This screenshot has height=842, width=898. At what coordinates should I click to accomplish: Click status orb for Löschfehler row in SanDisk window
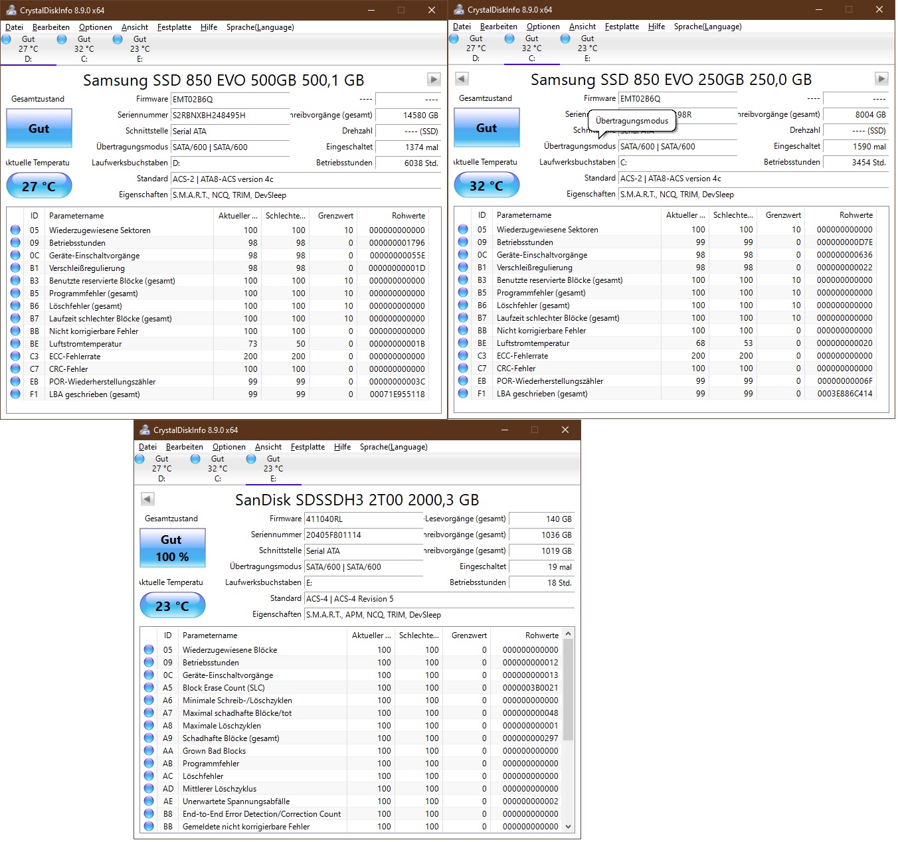click(149, 776)
